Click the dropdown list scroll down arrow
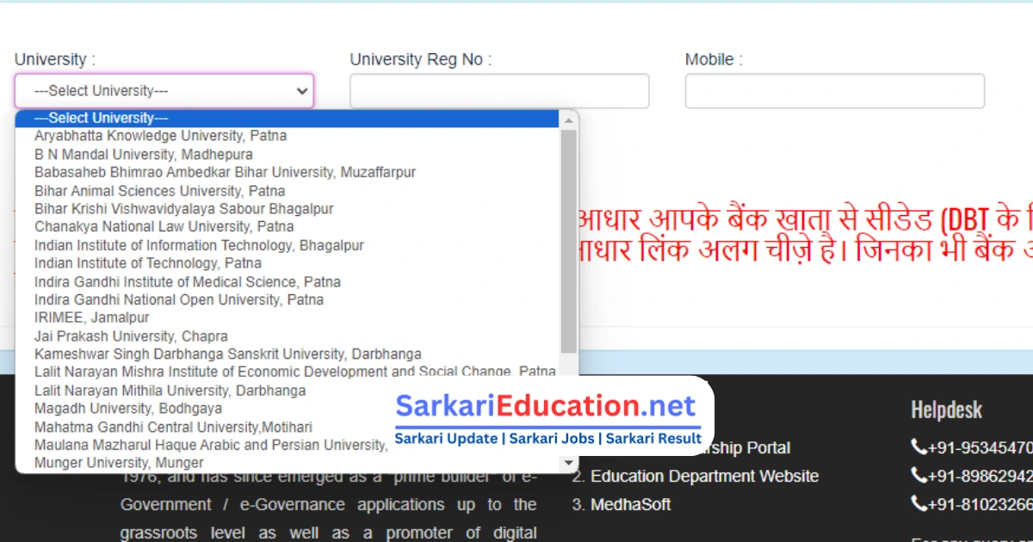 click(568, 463)
